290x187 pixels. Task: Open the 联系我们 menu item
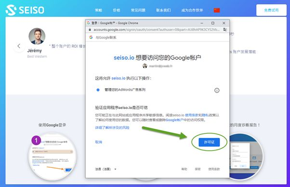163,10
